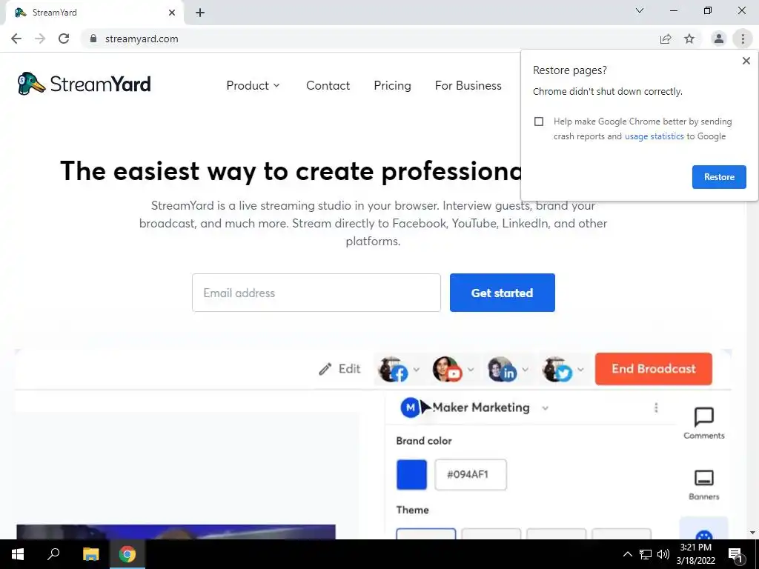Click the End Broadcast button

click(x=654, y=369)
